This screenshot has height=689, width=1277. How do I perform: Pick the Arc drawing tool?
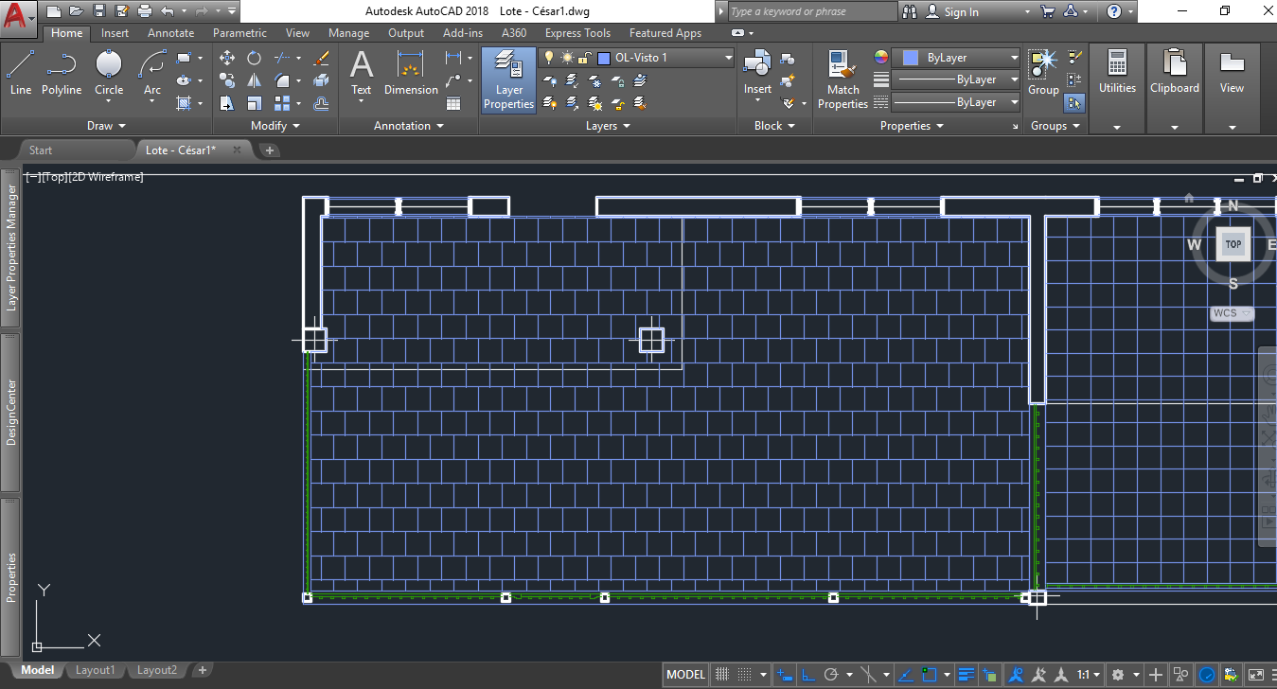coord(151,73)
